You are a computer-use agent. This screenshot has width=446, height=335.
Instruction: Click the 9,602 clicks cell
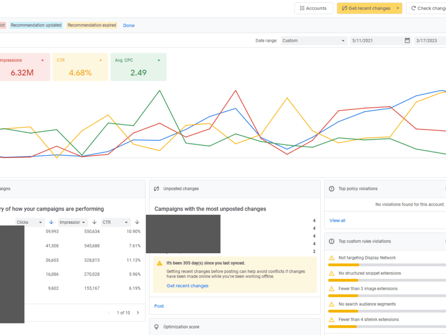(53, 288)
